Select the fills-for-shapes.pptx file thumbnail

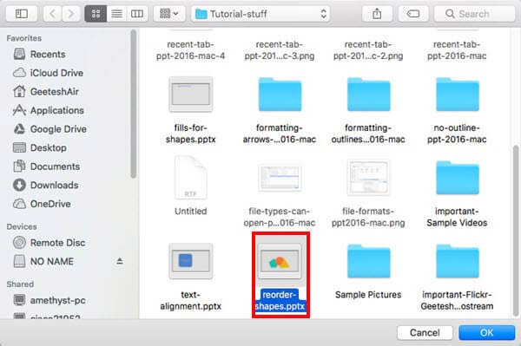click(x=191, y=95)
